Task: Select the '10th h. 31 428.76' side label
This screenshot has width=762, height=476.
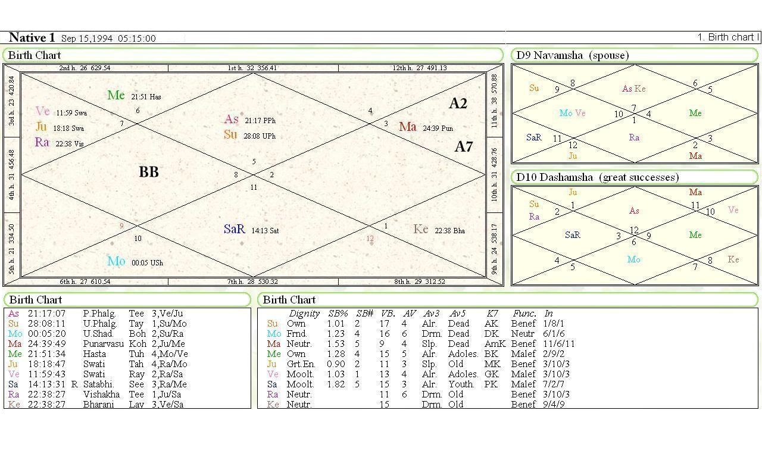Action: [x=494, y=174]
